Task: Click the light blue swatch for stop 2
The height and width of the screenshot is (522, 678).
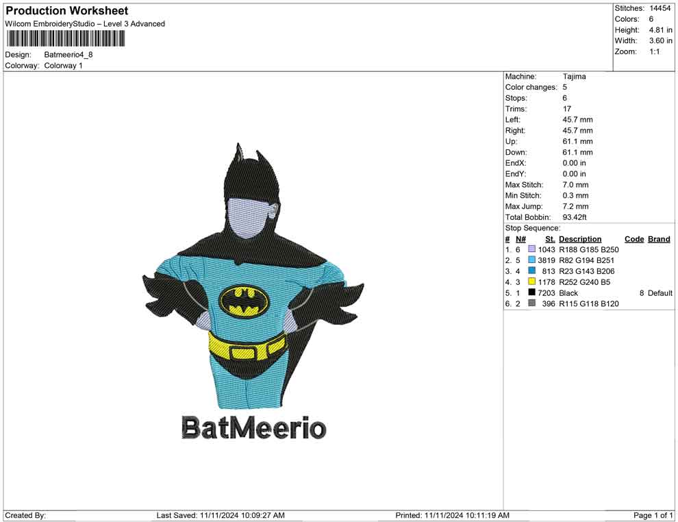Action: click(532, 260)
